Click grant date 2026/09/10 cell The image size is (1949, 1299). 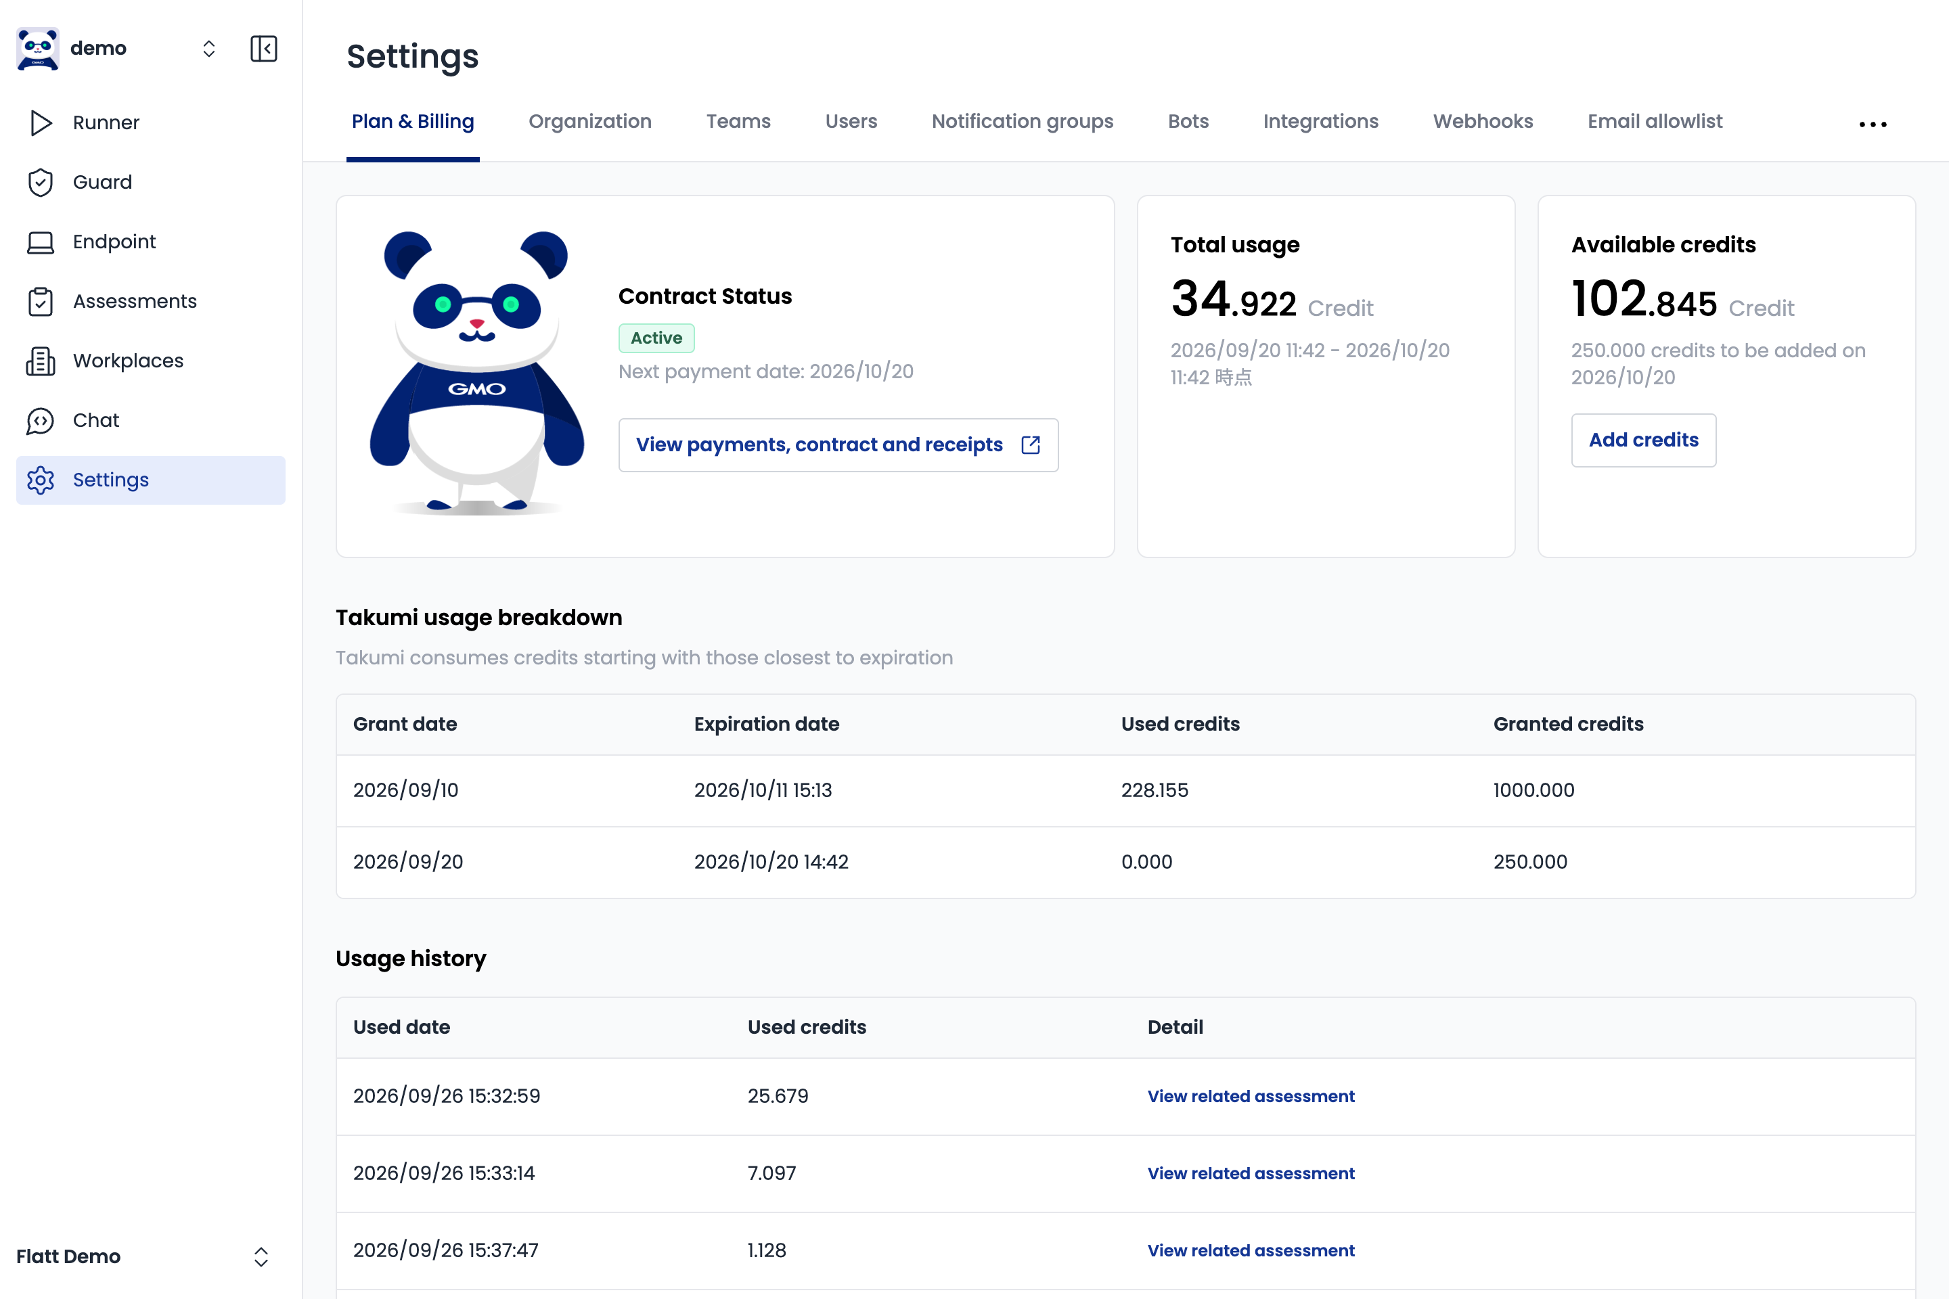406,790
